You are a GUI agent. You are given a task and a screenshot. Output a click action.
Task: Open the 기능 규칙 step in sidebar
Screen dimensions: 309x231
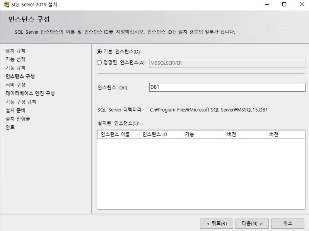(15, 68)
